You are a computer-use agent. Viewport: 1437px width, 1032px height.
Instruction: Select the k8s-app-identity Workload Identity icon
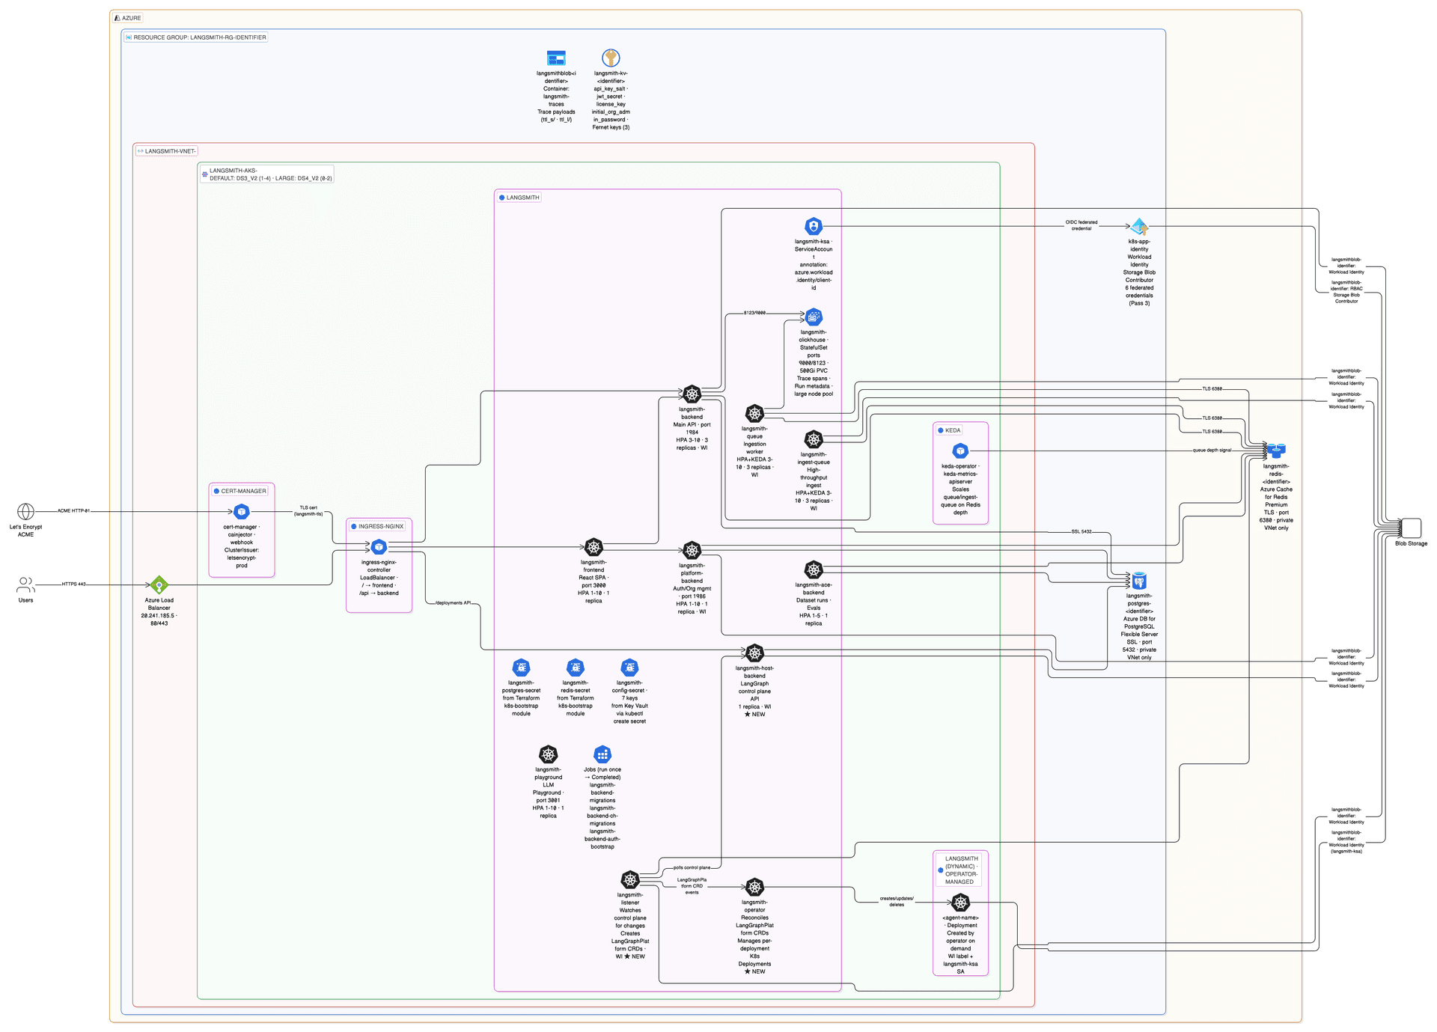point(1139,226)
